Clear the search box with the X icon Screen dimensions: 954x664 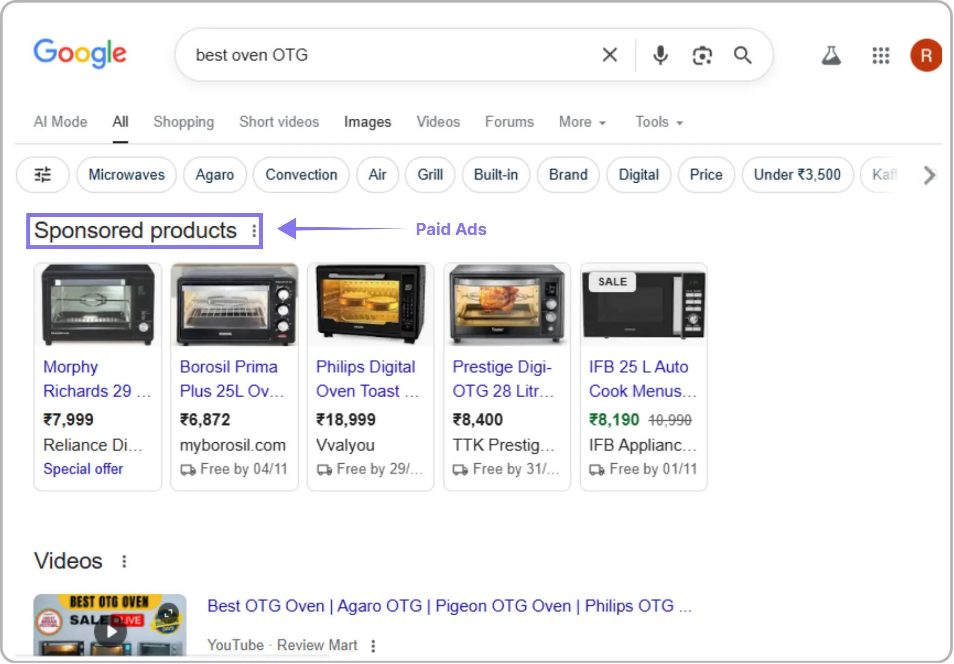(x=610, y=55)
